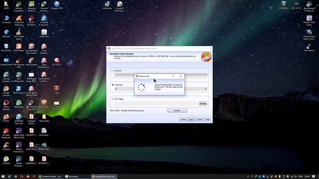
Task: Open Acrobat Reader DC shortcut
Action: coord(6,133)
